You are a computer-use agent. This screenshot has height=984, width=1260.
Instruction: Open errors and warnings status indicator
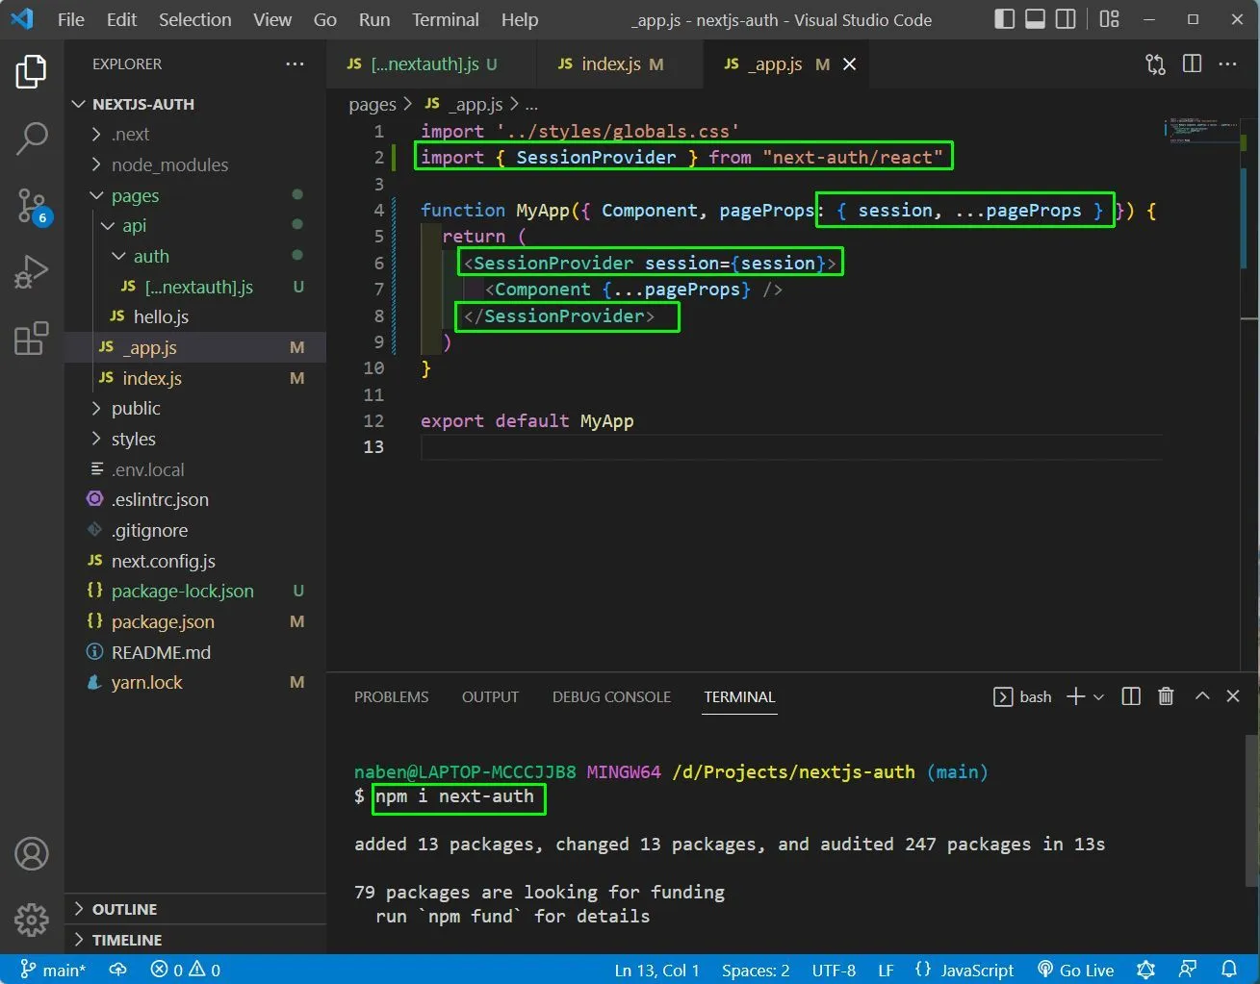185,970
